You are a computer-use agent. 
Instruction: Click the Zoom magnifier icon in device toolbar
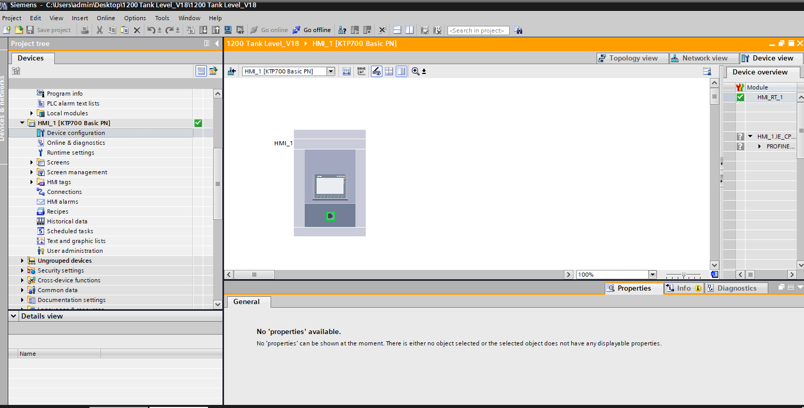click(415, 71)
